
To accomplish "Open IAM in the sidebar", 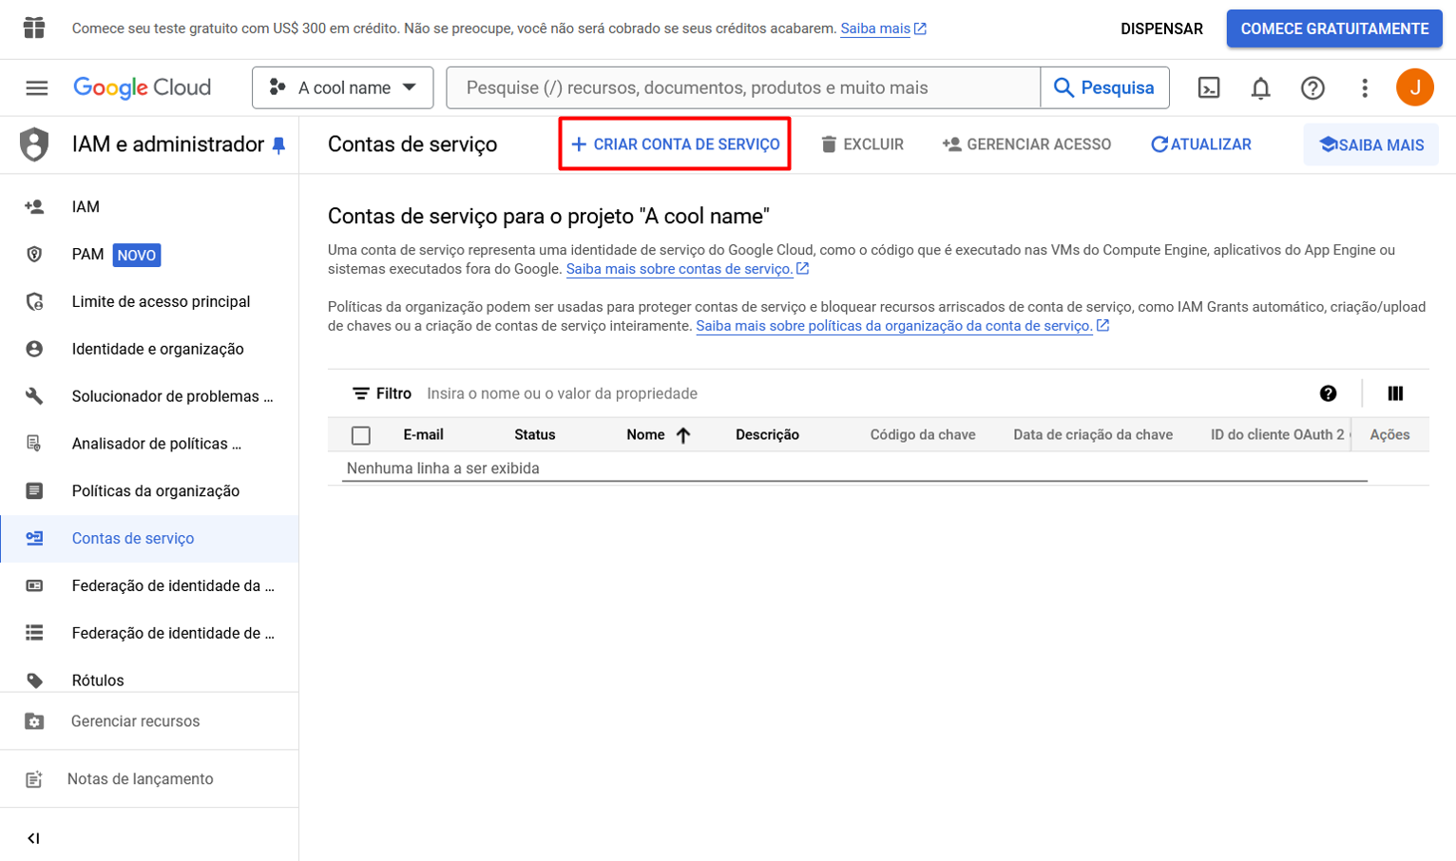I will (x=149, y=207).
